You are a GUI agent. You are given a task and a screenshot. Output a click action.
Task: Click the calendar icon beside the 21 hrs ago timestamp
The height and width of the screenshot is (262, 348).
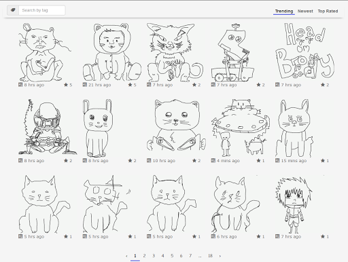[x=85, y=85]
